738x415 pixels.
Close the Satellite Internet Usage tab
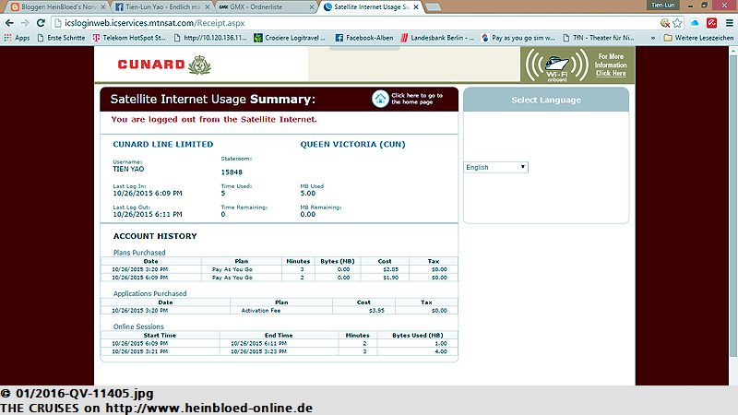(416, 7)
